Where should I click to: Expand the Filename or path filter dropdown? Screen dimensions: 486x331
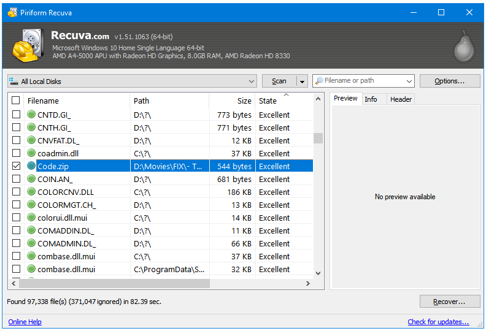coord(409,81)
